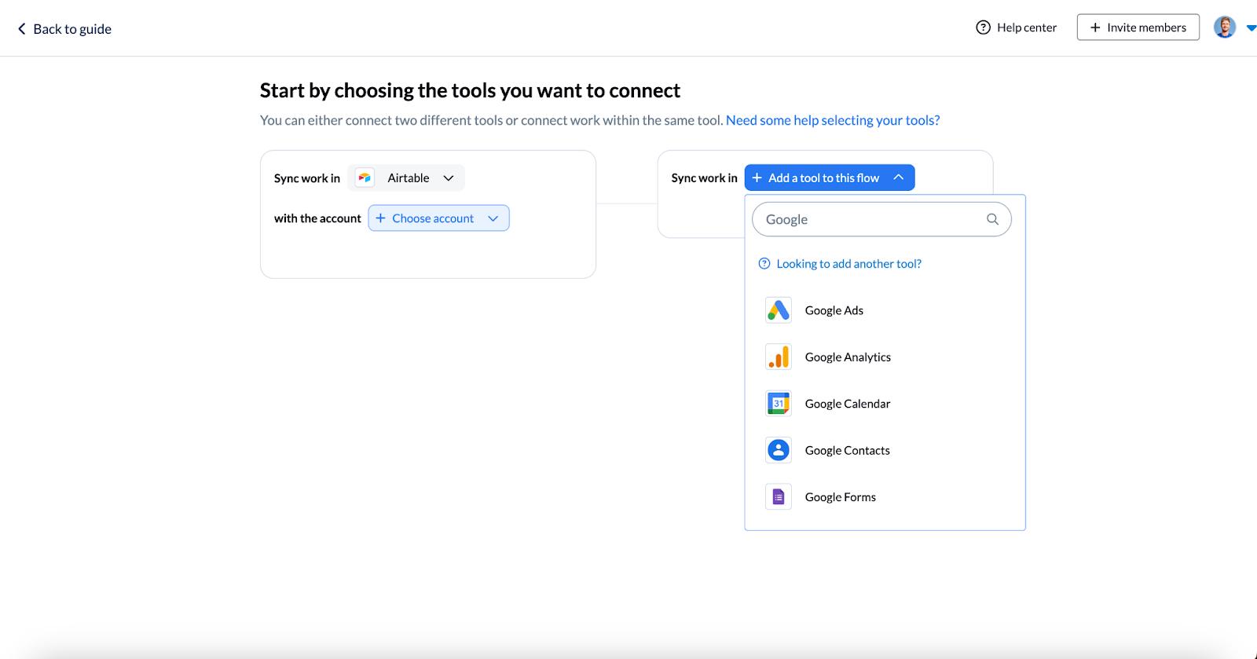
Task: Click the plus icon in Choose account
Action: (x=380, y=218)
